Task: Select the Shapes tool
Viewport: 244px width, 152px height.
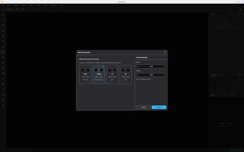Action: point(3,94)
